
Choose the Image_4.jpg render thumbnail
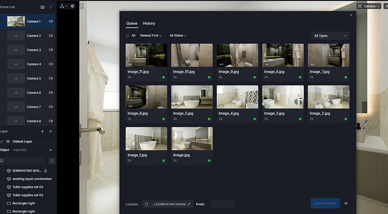(237, 97)
